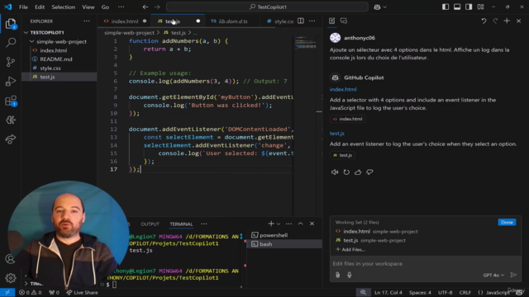The image size is (529, 297).
Task: Send the Copilot edit request
Action: click(x=513, y=275)
